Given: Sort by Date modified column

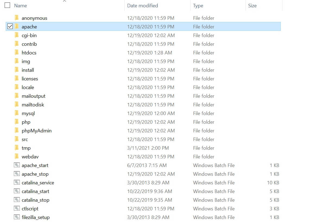Looking at the screenshot, I should click(x=142, y=5).
